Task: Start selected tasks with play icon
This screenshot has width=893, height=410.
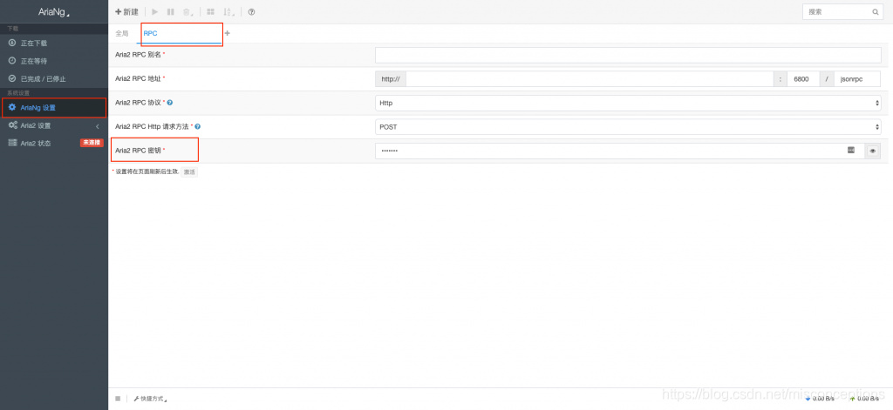Action: 155,12
